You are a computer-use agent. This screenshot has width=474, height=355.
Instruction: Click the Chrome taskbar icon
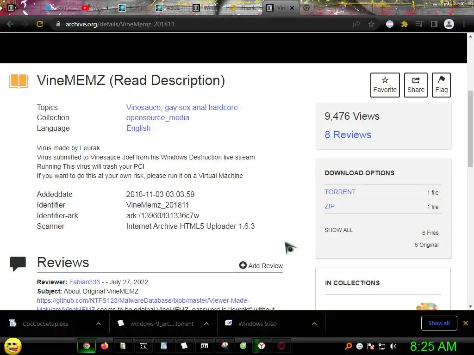click(87, 346)
